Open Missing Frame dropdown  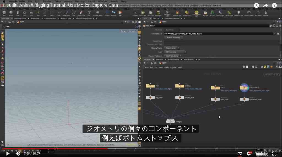[x=172, y=48]
